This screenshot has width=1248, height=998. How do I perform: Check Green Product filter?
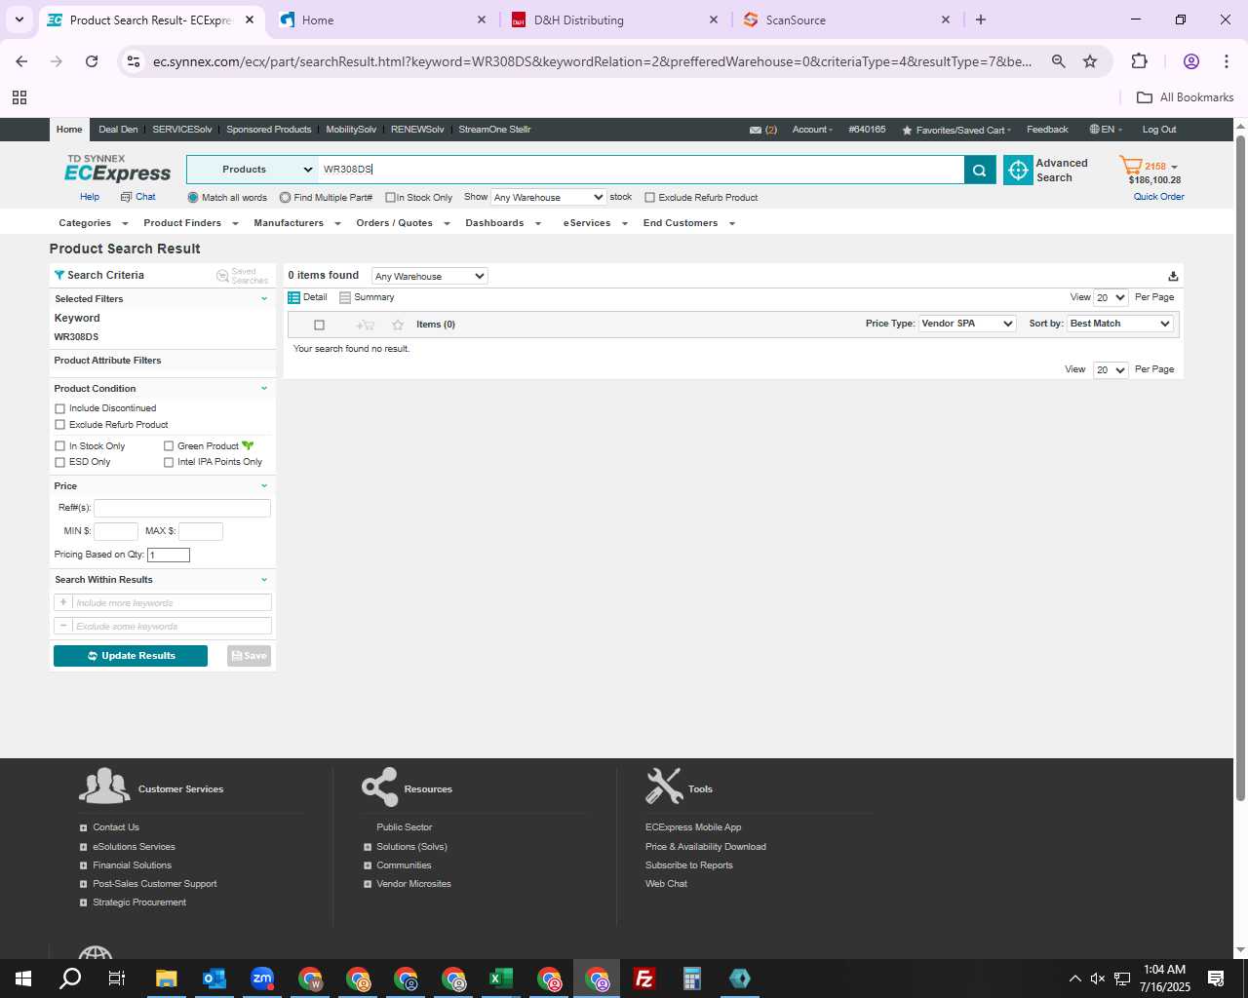coord(169,446)
